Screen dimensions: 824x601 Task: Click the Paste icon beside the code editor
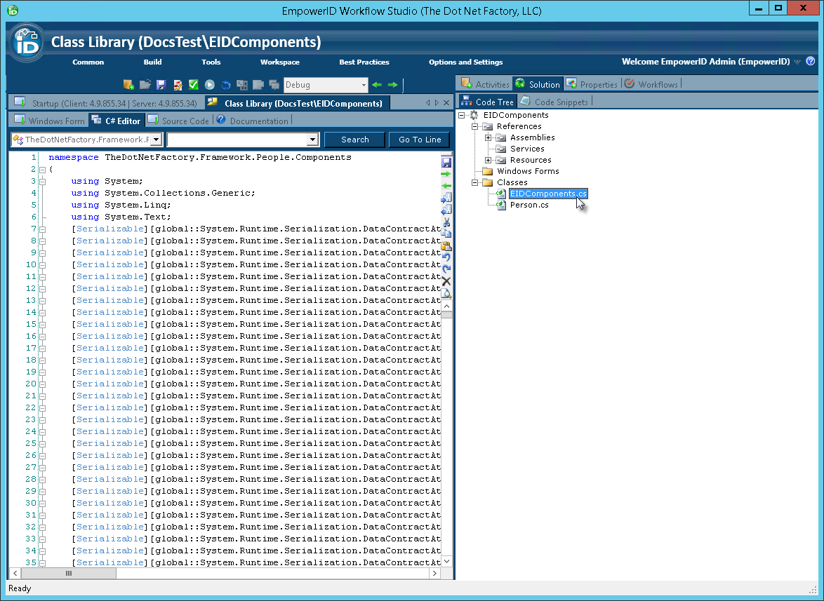[x=446, y=247]
